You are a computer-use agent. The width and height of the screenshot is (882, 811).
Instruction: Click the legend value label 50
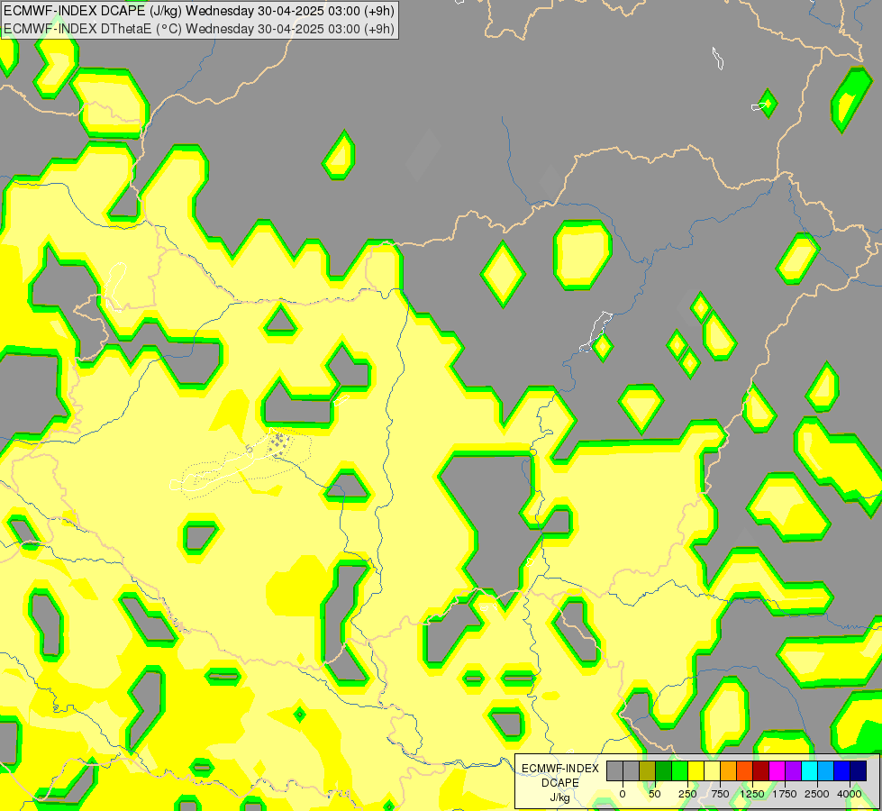click(x=655, y=794)
